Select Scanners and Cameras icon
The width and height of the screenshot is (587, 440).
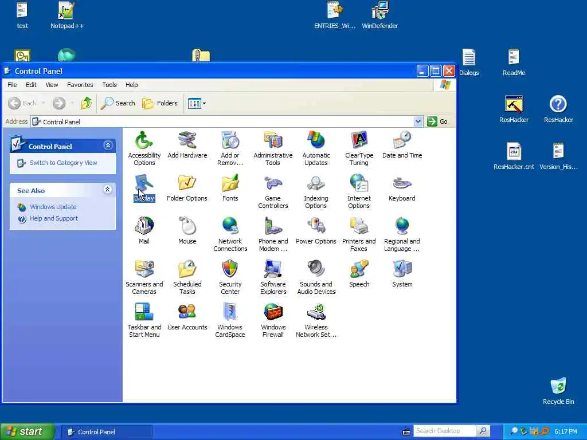point(144,269)
